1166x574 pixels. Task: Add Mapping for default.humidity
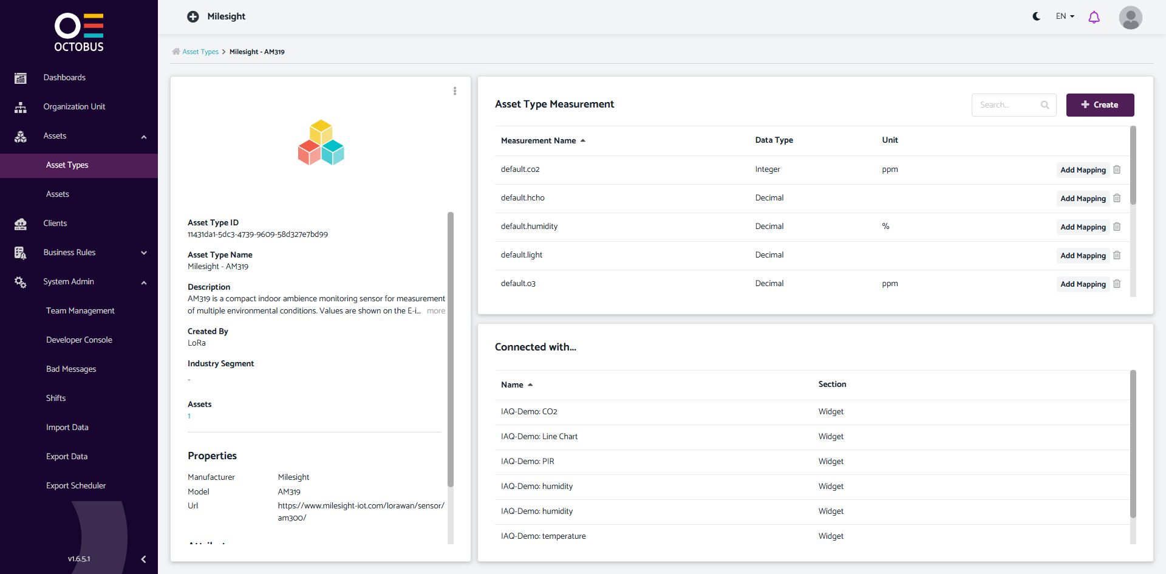(x=1083, y=227)
